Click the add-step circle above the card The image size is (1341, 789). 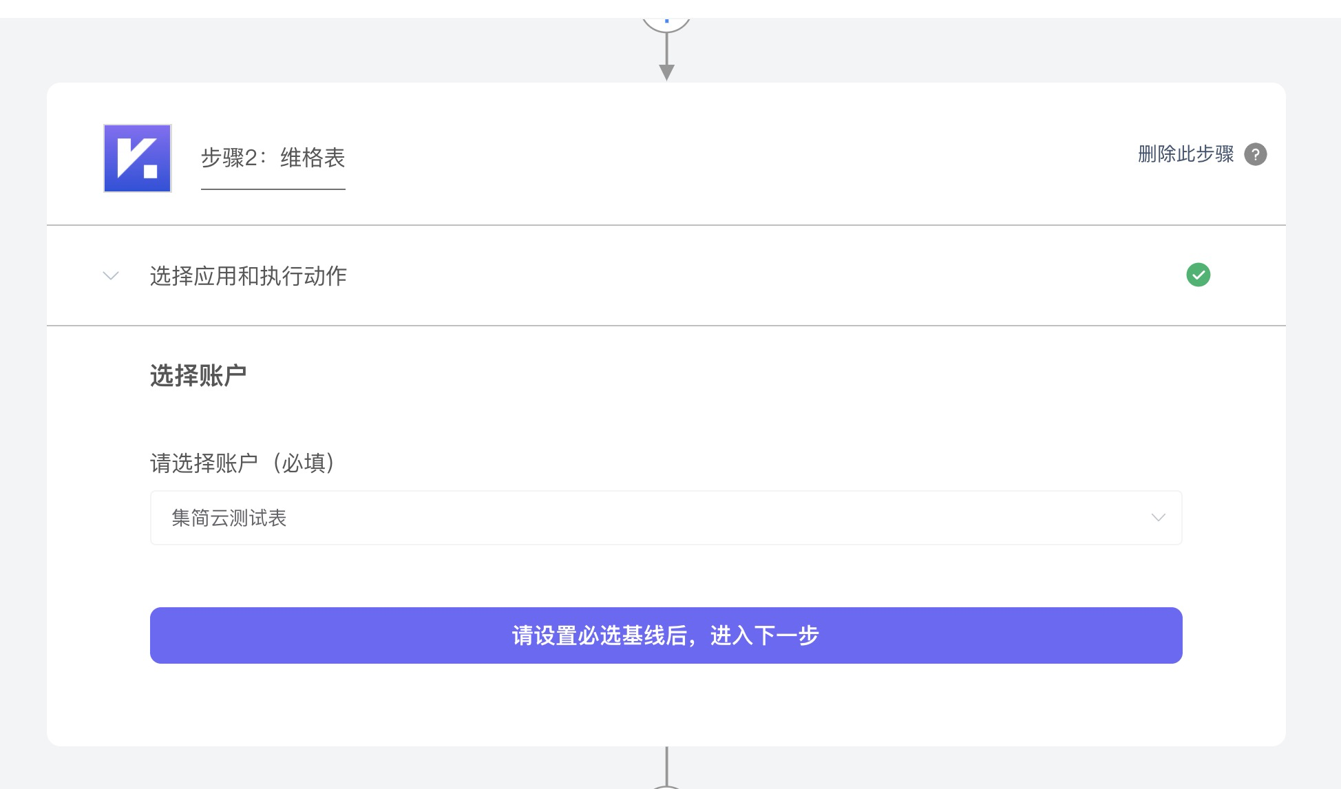[666, 24]
